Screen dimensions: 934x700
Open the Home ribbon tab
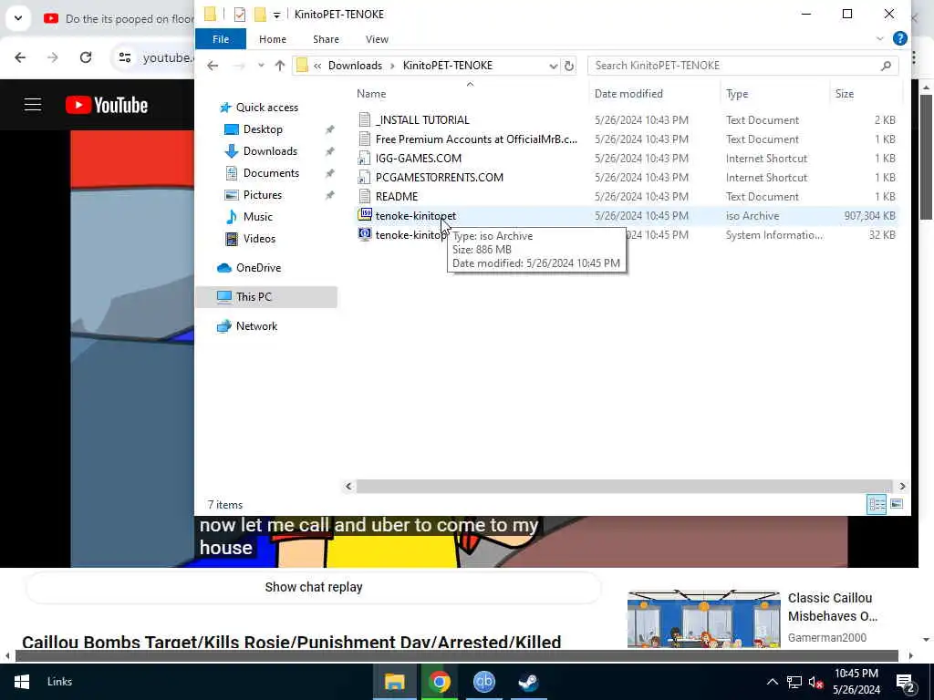pos(272,39)
